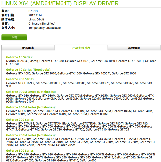This screenshot has height=162, width=161.
Task: Open the 其他信息 tab
Action: [134, 48]
